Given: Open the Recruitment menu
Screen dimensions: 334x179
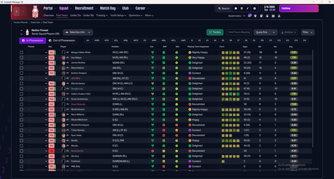Looking at the screenshot, I should click(86, 8).
